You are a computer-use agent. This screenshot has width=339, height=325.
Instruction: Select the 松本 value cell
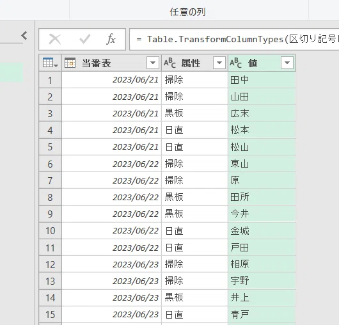(262, 130)
